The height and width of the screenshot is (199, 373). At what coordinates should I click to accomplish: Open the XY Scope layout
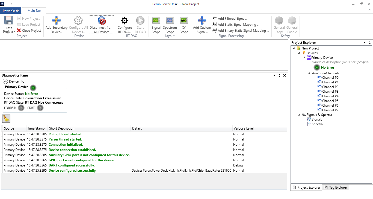point(184,21)
